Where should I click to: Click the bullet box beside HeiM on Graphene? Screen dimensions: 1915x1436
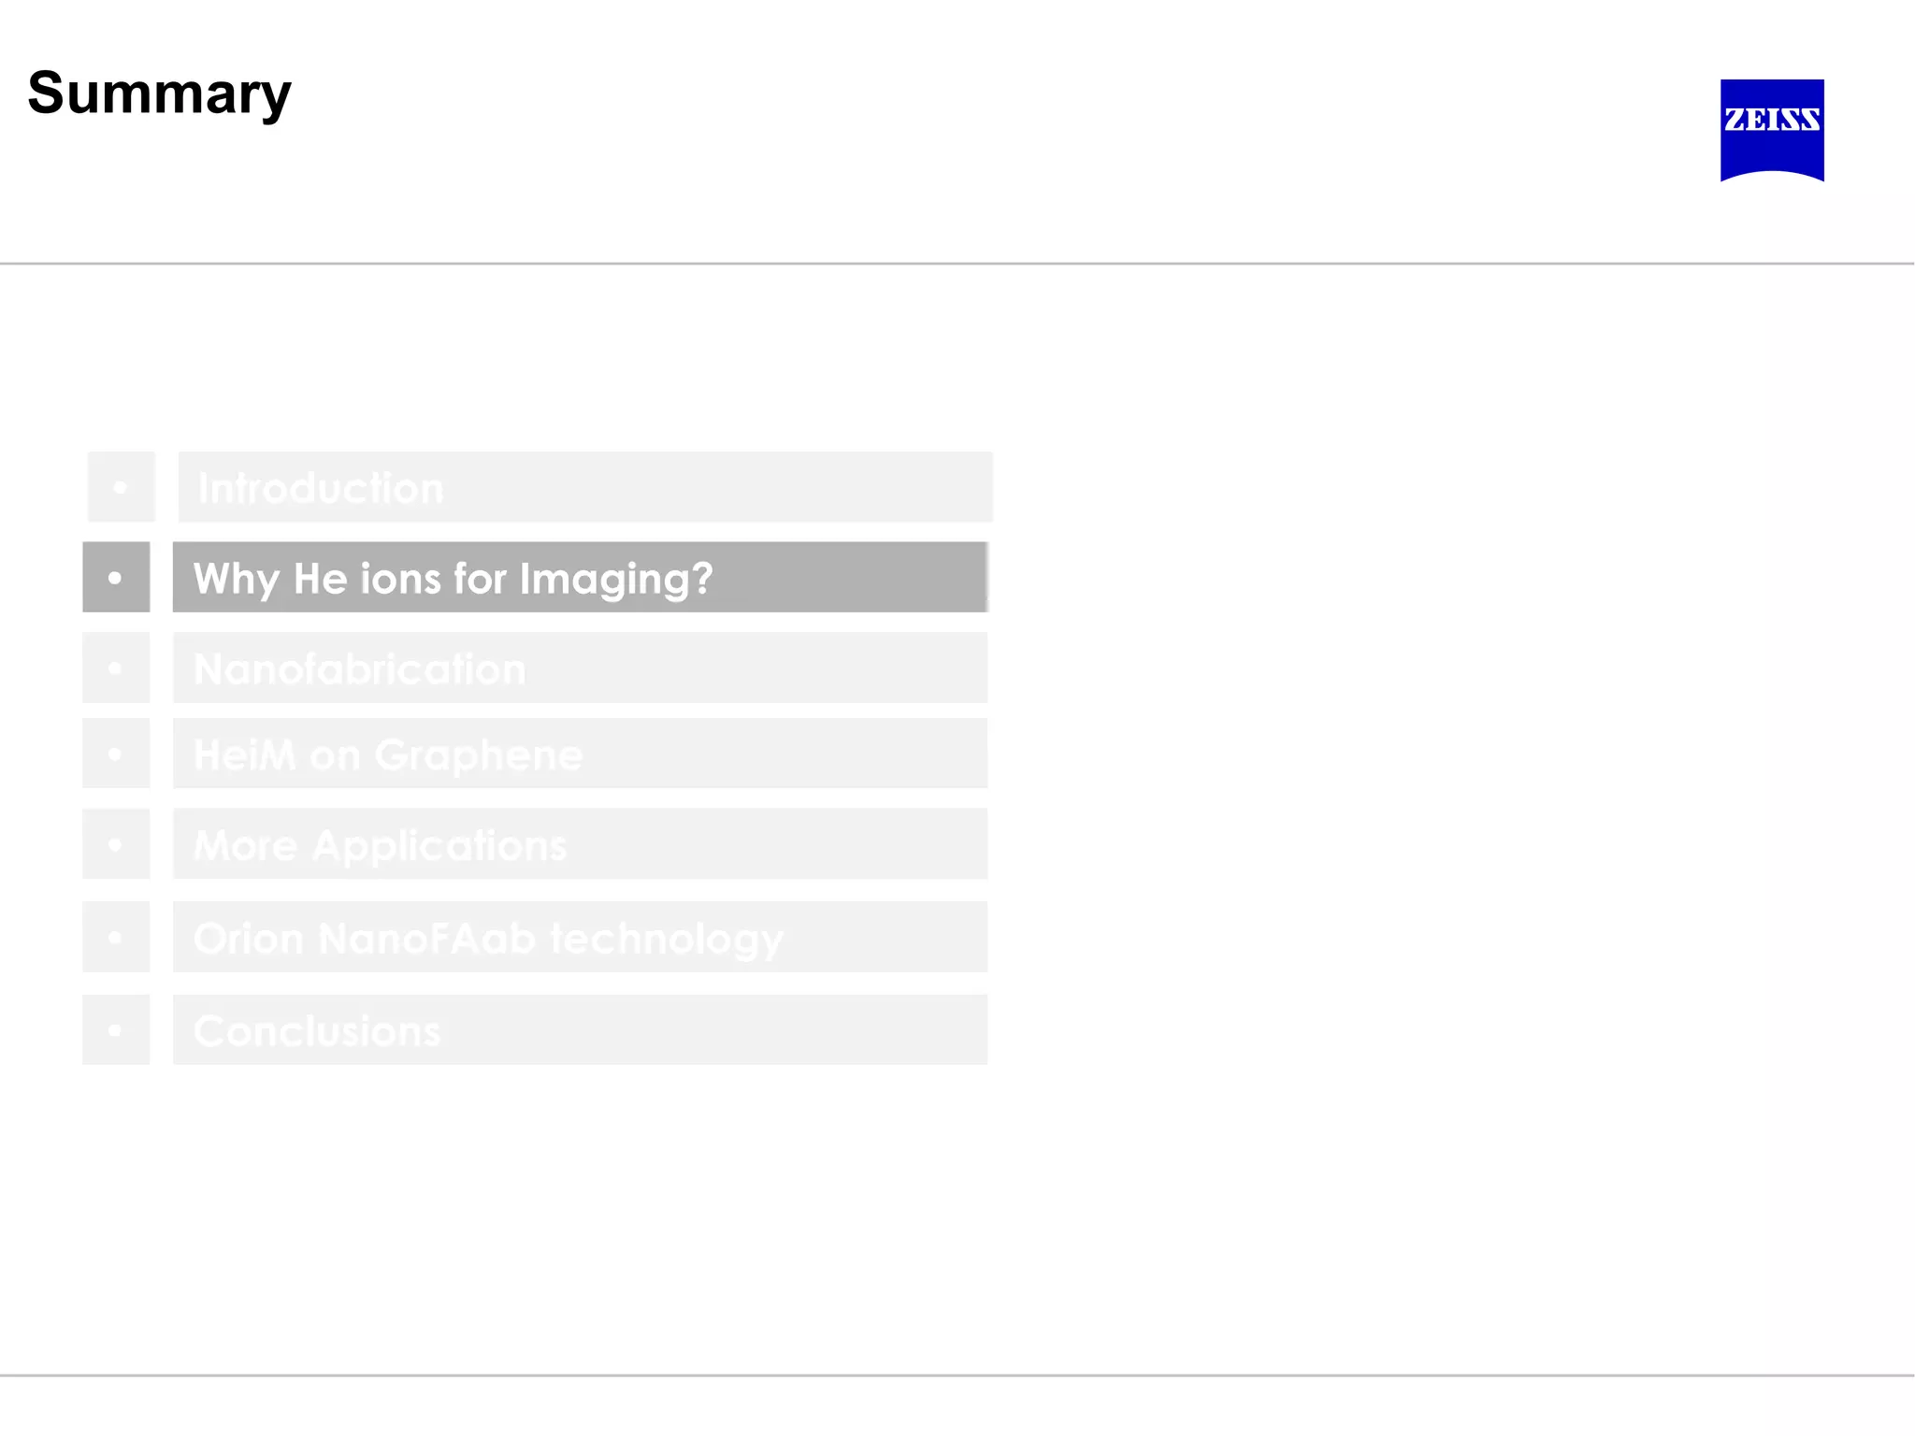click(x=116, y=754)
